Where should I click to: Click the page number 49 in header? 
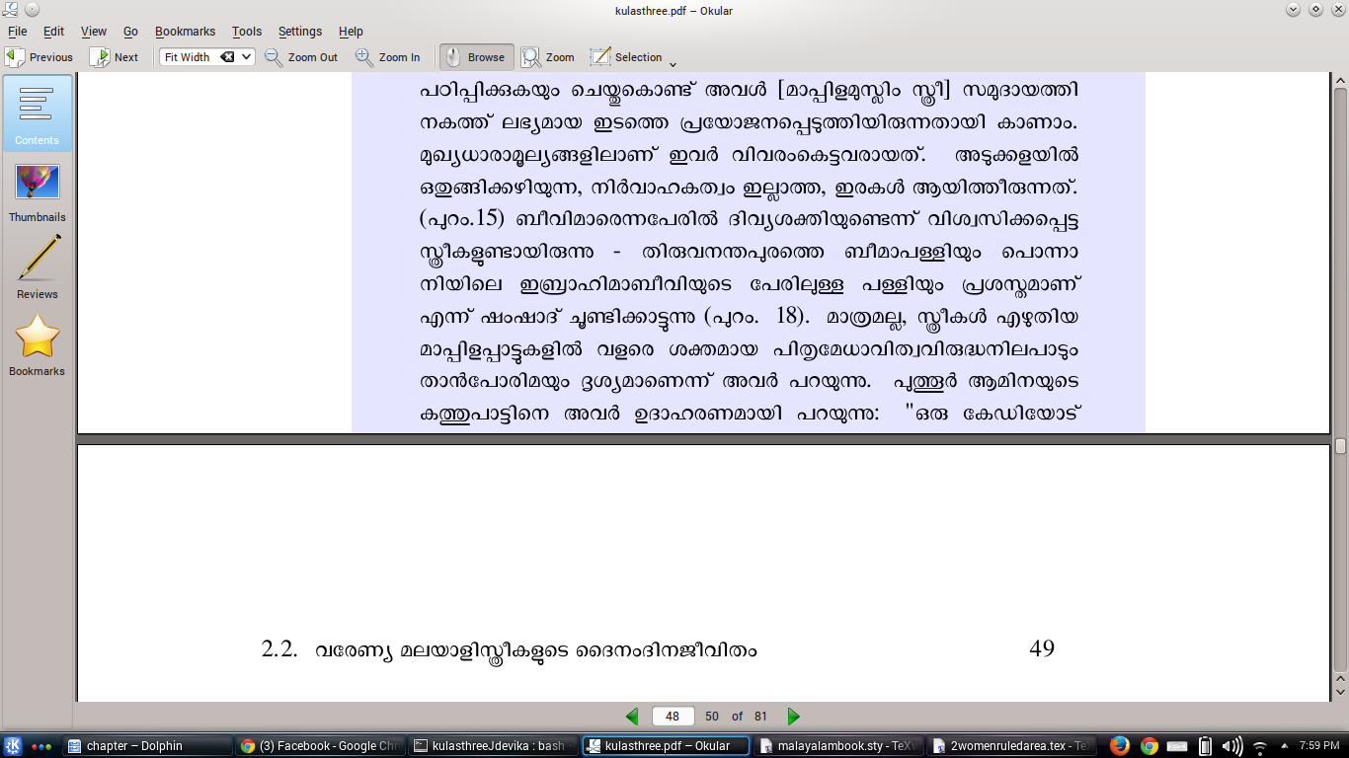coord(1042,648)
